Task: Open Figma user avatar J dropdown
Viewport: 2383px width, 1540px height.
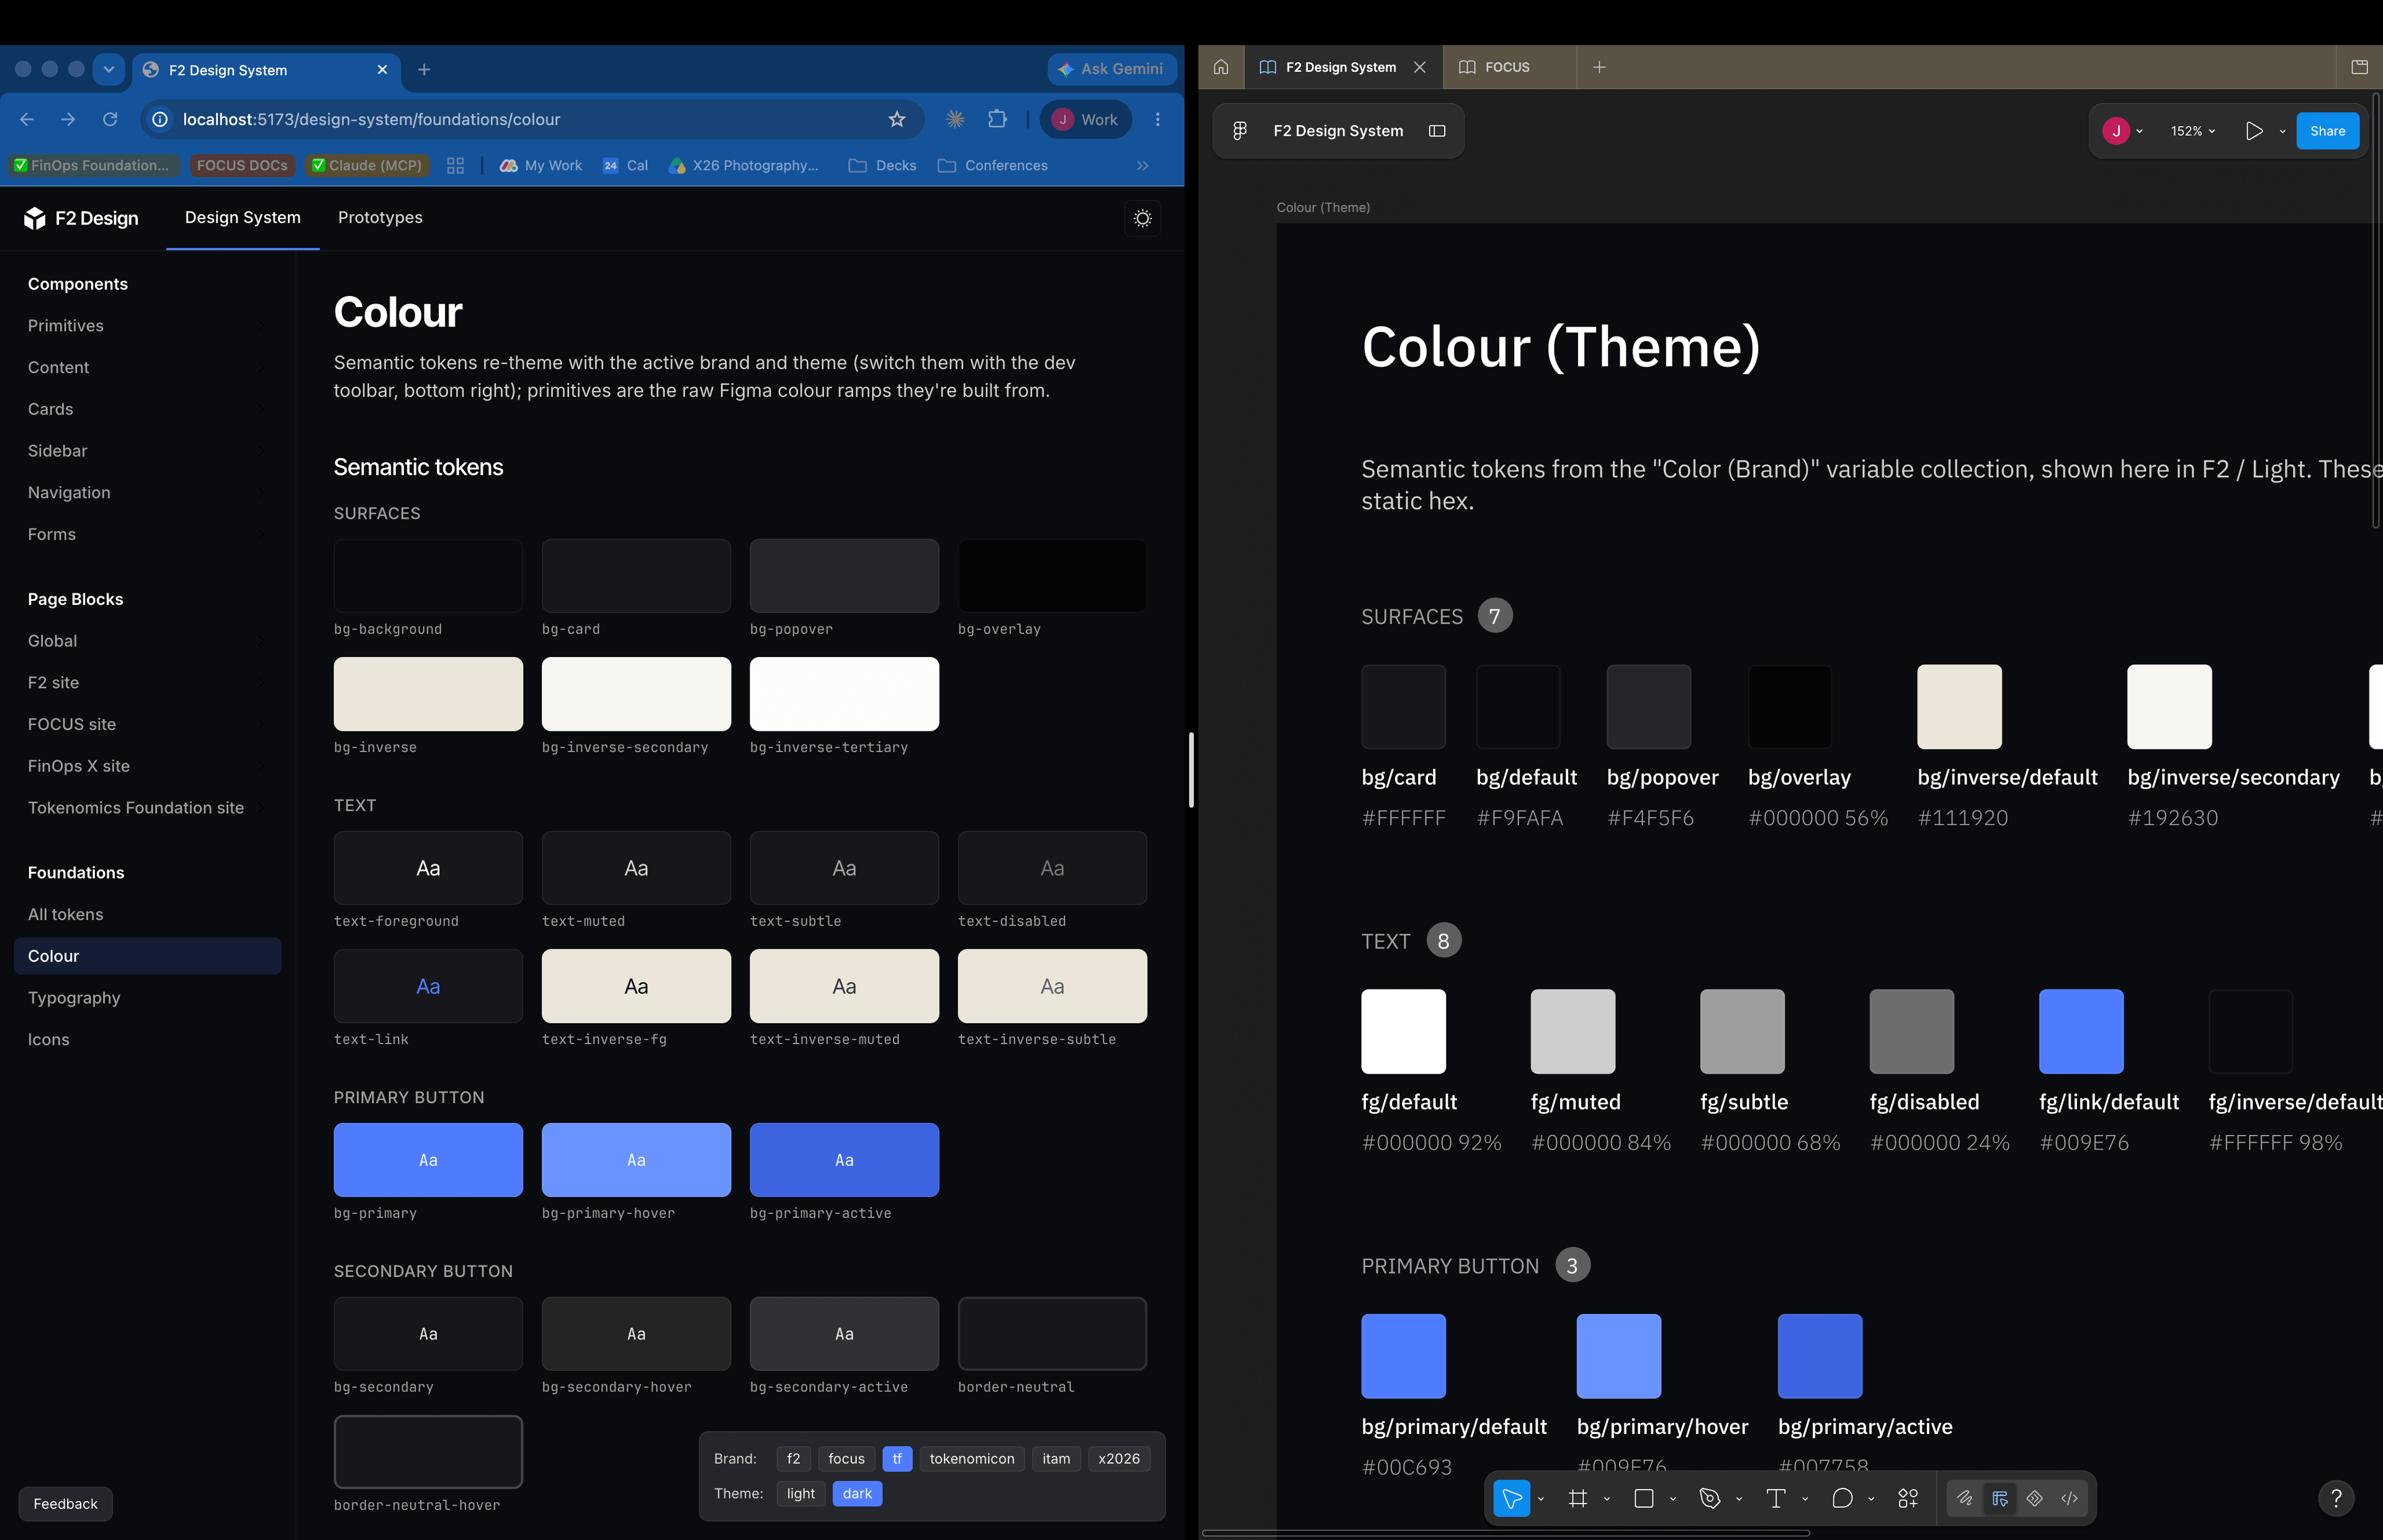Action: [x=2123, y=131]
